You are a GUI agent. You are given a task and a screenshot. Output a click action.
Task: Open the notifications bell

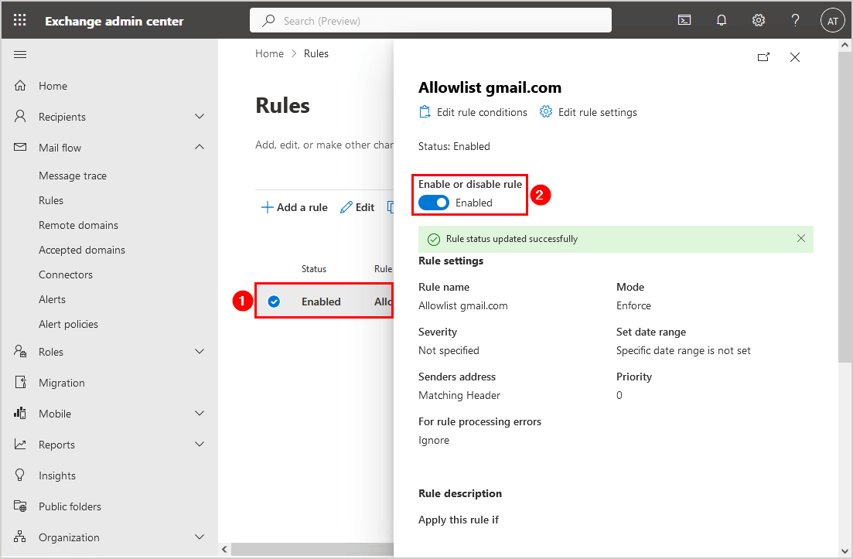pyautogui.click(x=722, y=21)
